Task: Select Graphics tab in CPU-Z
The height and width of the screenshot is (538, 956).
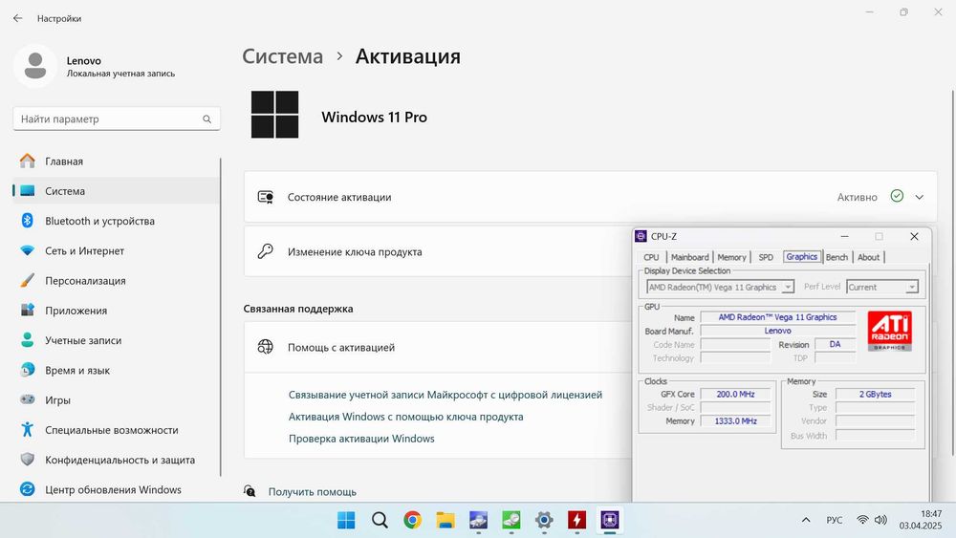Action: click(802, 256)
